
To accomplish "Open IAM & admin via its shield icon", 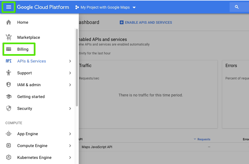I will [8, 85].
